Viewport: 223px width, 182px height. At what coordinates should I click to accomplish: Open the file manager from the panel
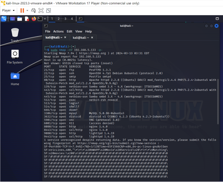click(20, 19)
